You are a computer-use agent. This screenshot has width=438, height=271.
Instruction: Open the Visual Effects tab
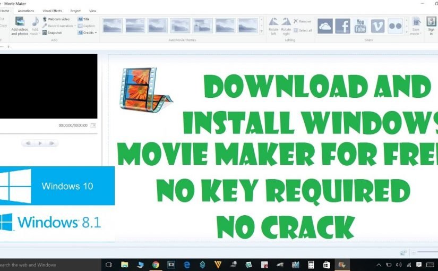click(52, 11)
